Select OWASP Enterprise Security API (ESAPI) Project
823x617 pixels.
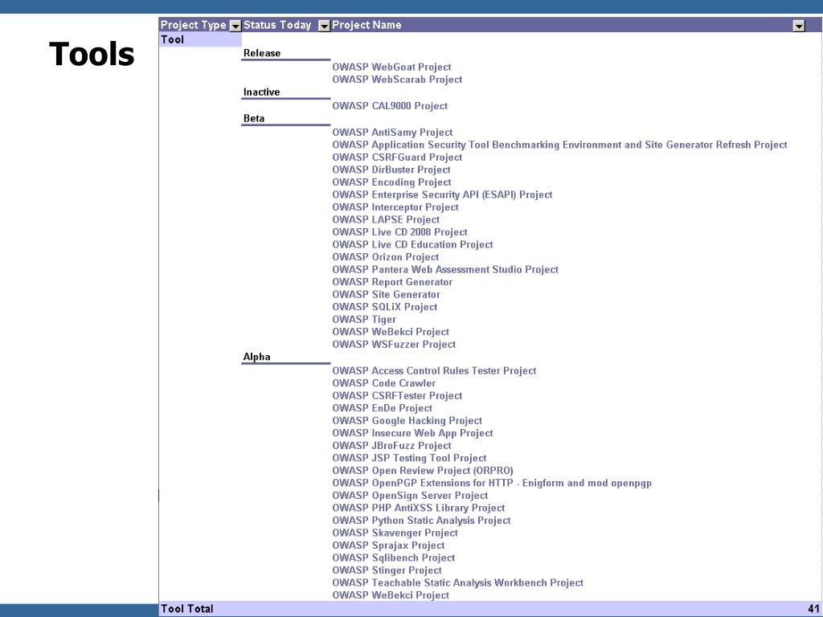point(443,194)
